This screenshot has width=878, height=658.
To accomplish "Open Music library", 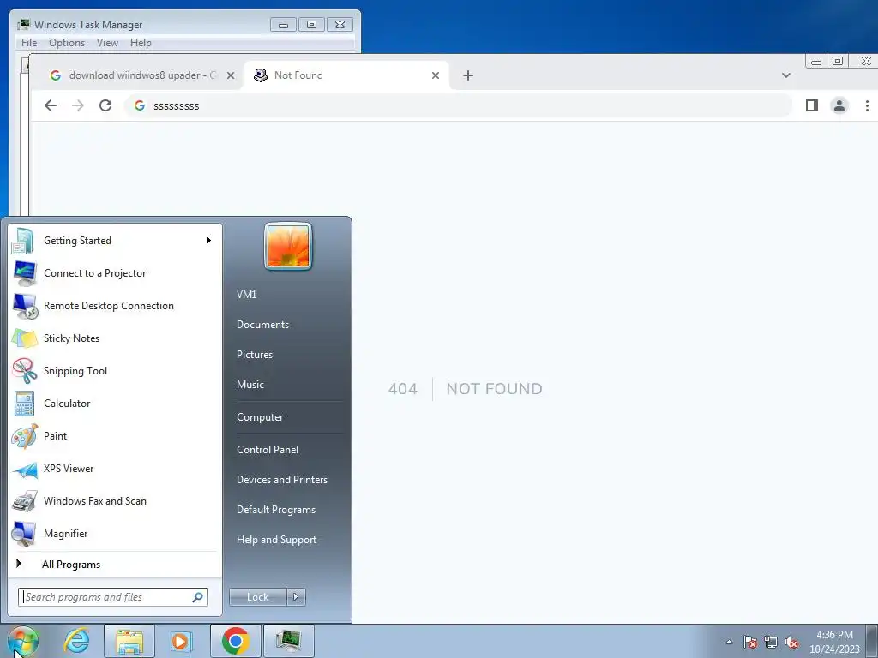I will pyautogui.click(x=250, y=385).
